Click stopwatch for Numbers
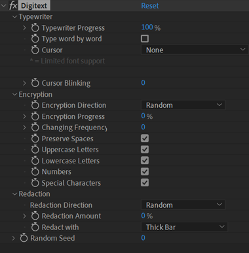 pyautogui.click(x=35, y=172)
